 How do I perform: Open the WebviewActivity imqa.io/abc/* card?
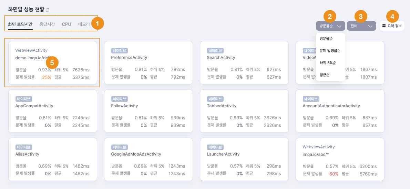tap(340, 159)
